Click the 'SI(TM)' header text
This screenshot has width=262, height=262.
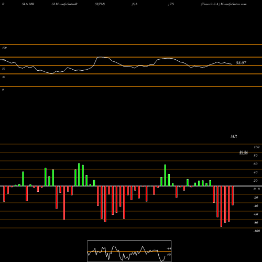point(100,4)
